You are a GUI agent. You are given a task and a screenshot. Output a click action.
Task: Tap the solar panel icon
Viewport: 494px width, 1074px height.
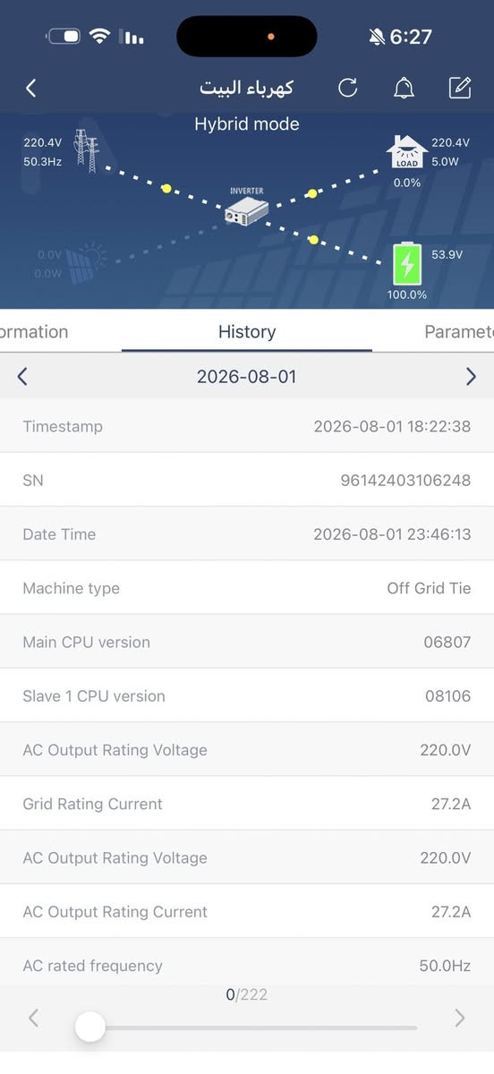coord(89,260)
